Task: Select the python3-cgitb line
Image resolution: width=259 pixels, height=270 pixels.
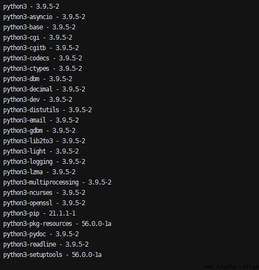Action: click(x=41, y=48)
